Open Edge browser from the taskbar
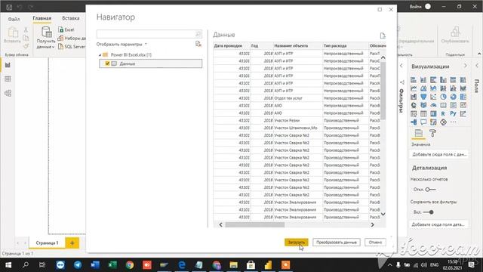 point(182,265)
